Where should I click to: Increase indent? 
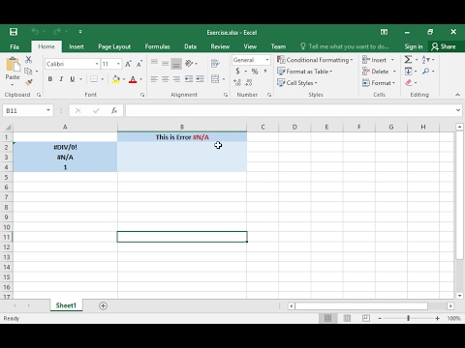pos(200,79)
